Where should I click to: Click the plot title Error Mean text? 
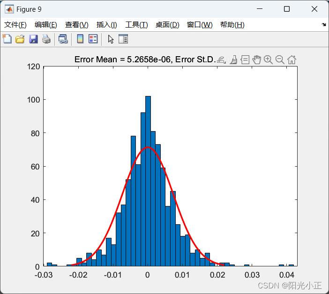(145, 59)
